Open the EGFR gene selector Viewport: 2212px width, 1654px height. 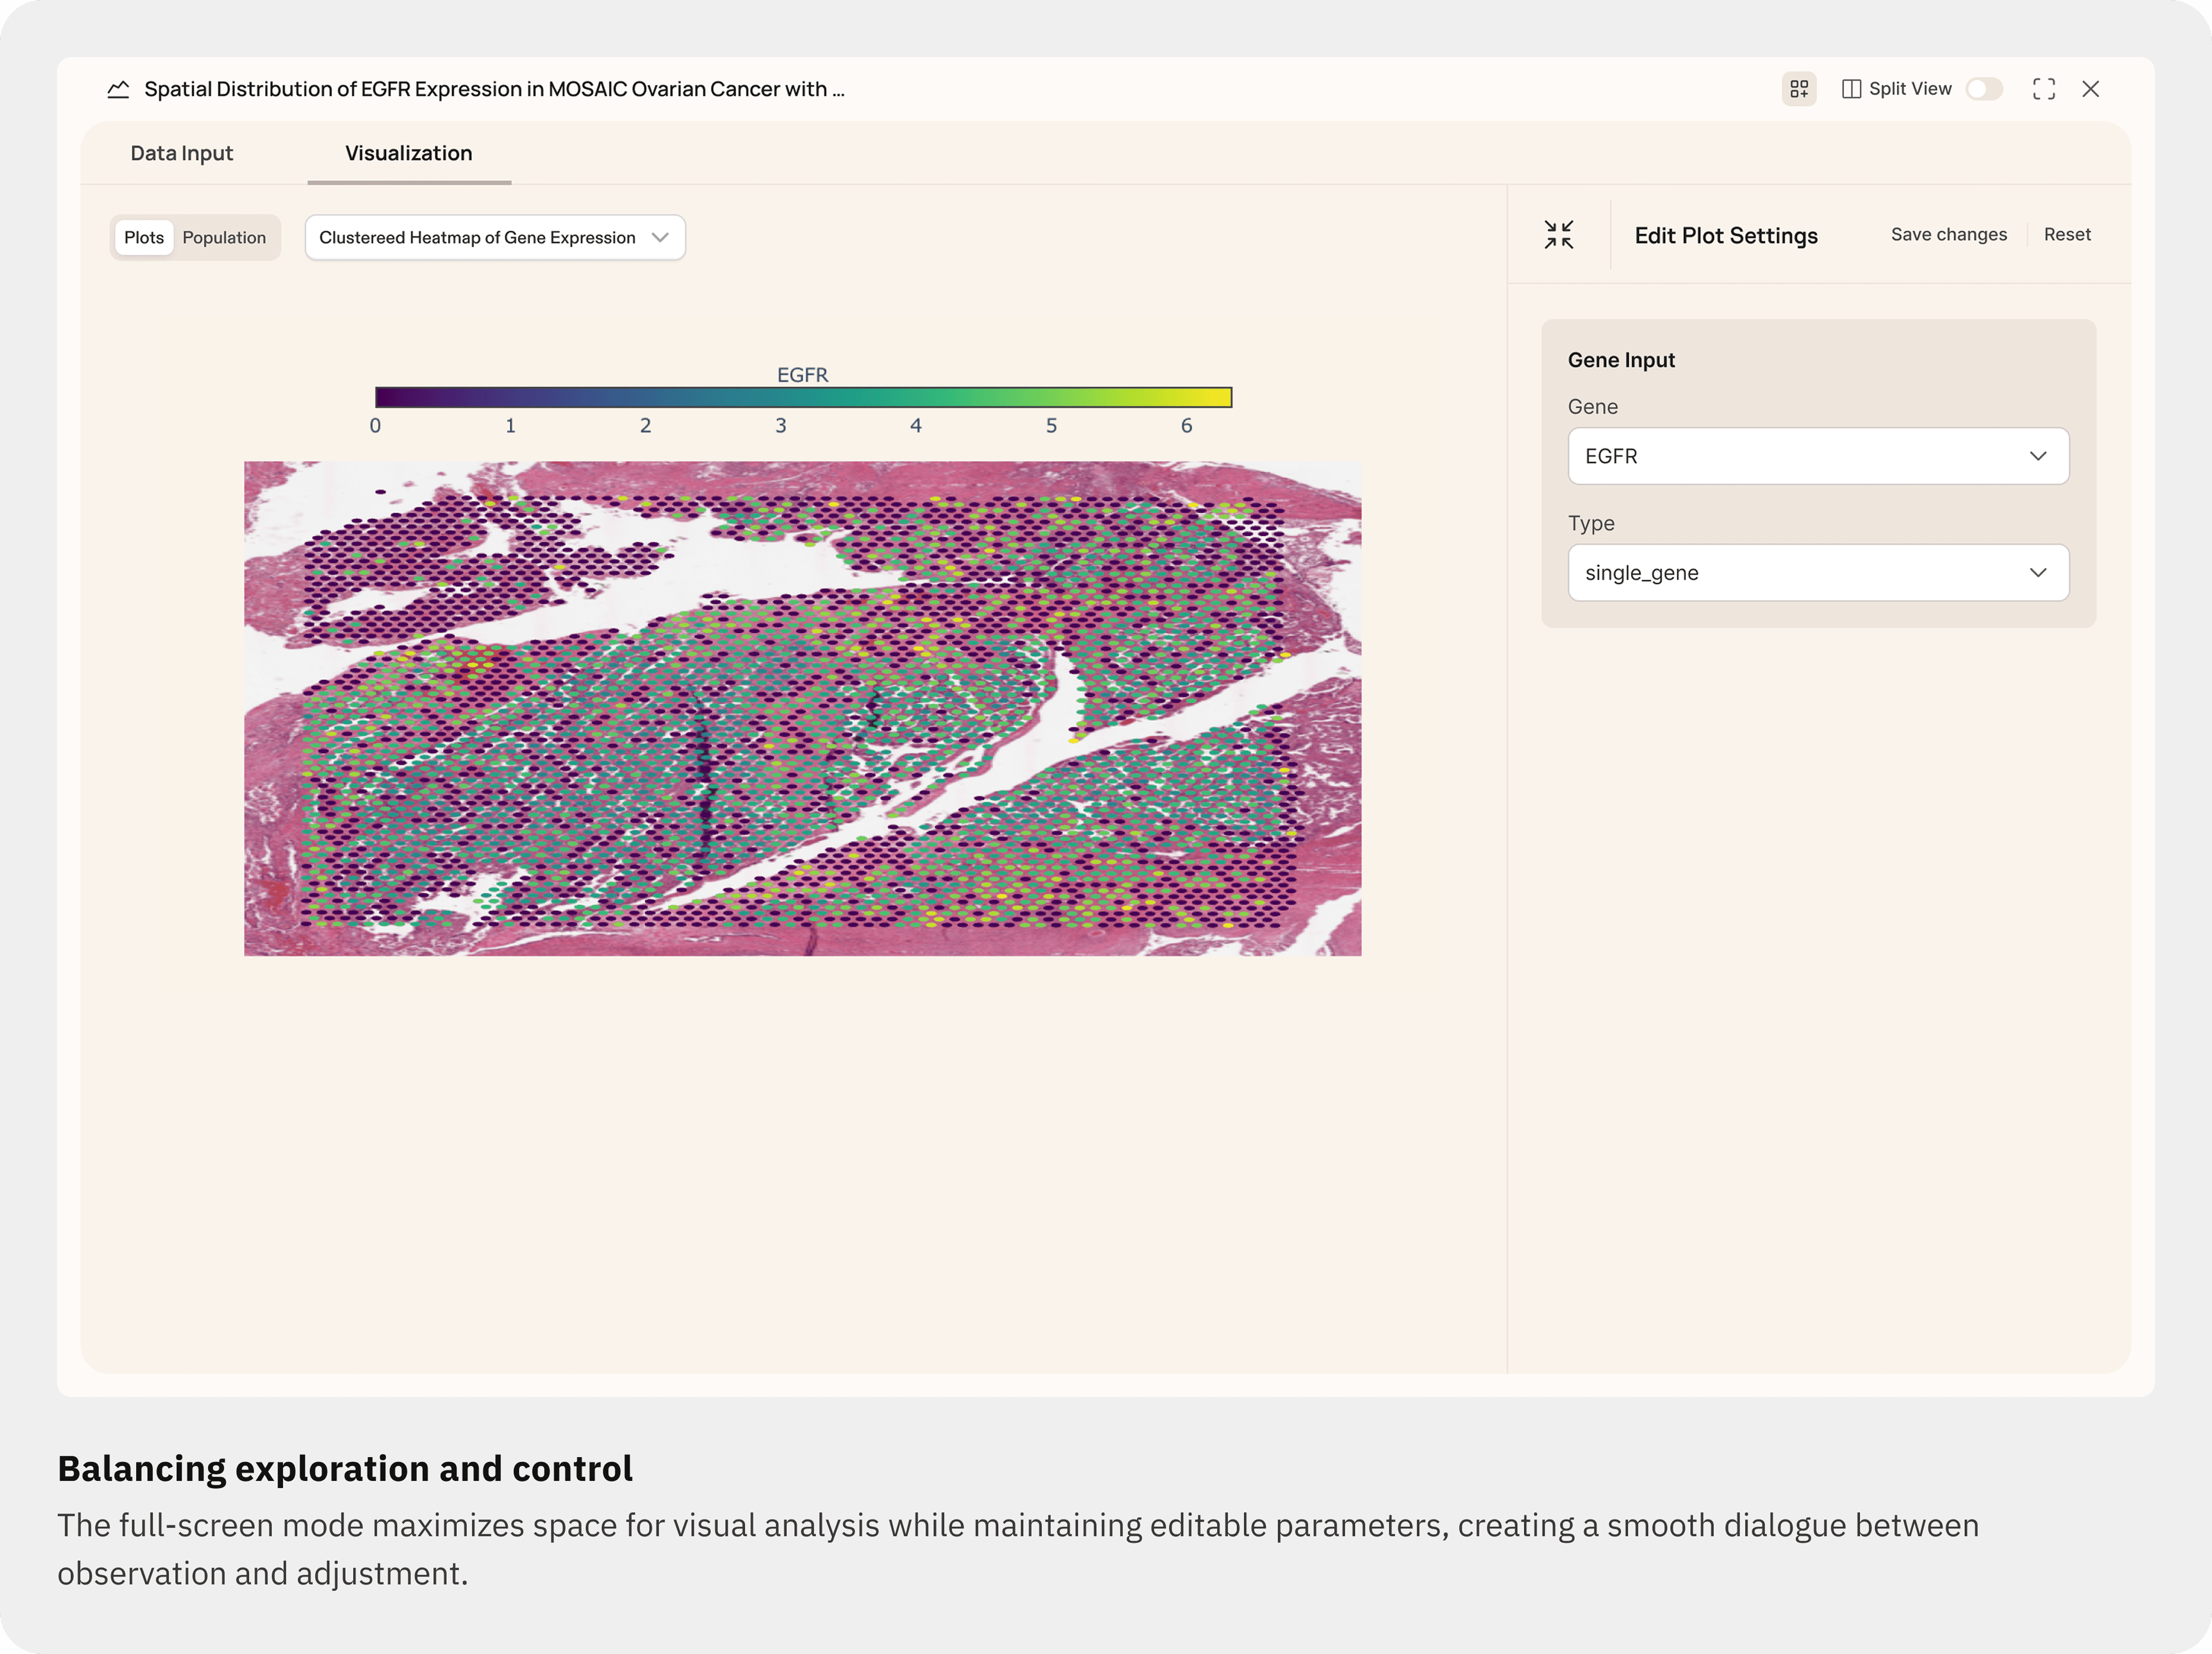(1800, 456)
